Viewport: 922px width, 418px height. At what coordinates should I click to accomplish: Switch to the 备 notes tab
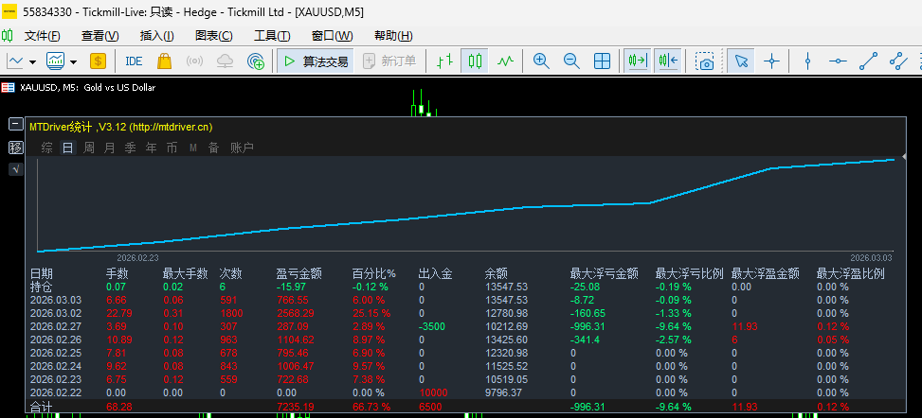(x=213, y=148)
